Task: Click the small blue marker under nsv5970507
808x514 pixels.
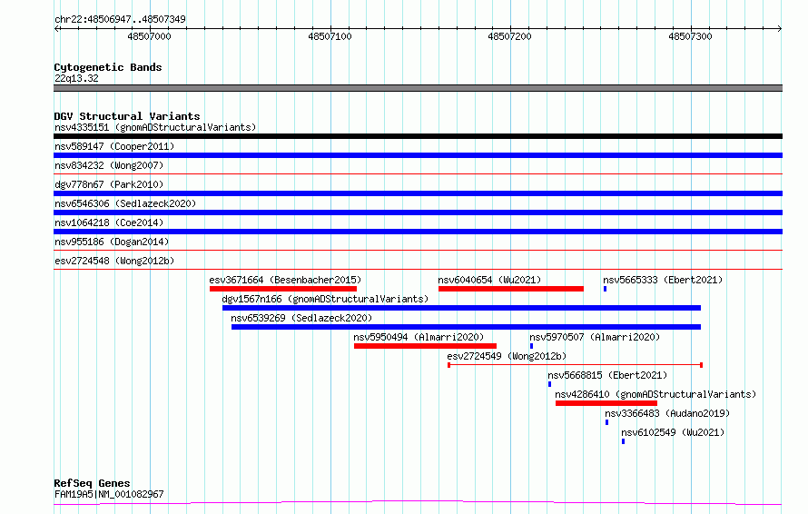Action: point(531,346)
